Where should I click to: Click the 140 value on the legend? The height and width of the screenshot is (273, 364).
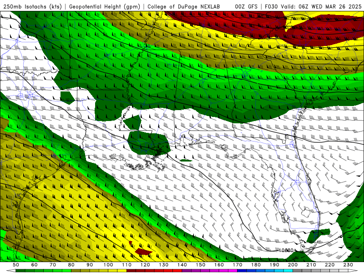(x=182, y=265)
